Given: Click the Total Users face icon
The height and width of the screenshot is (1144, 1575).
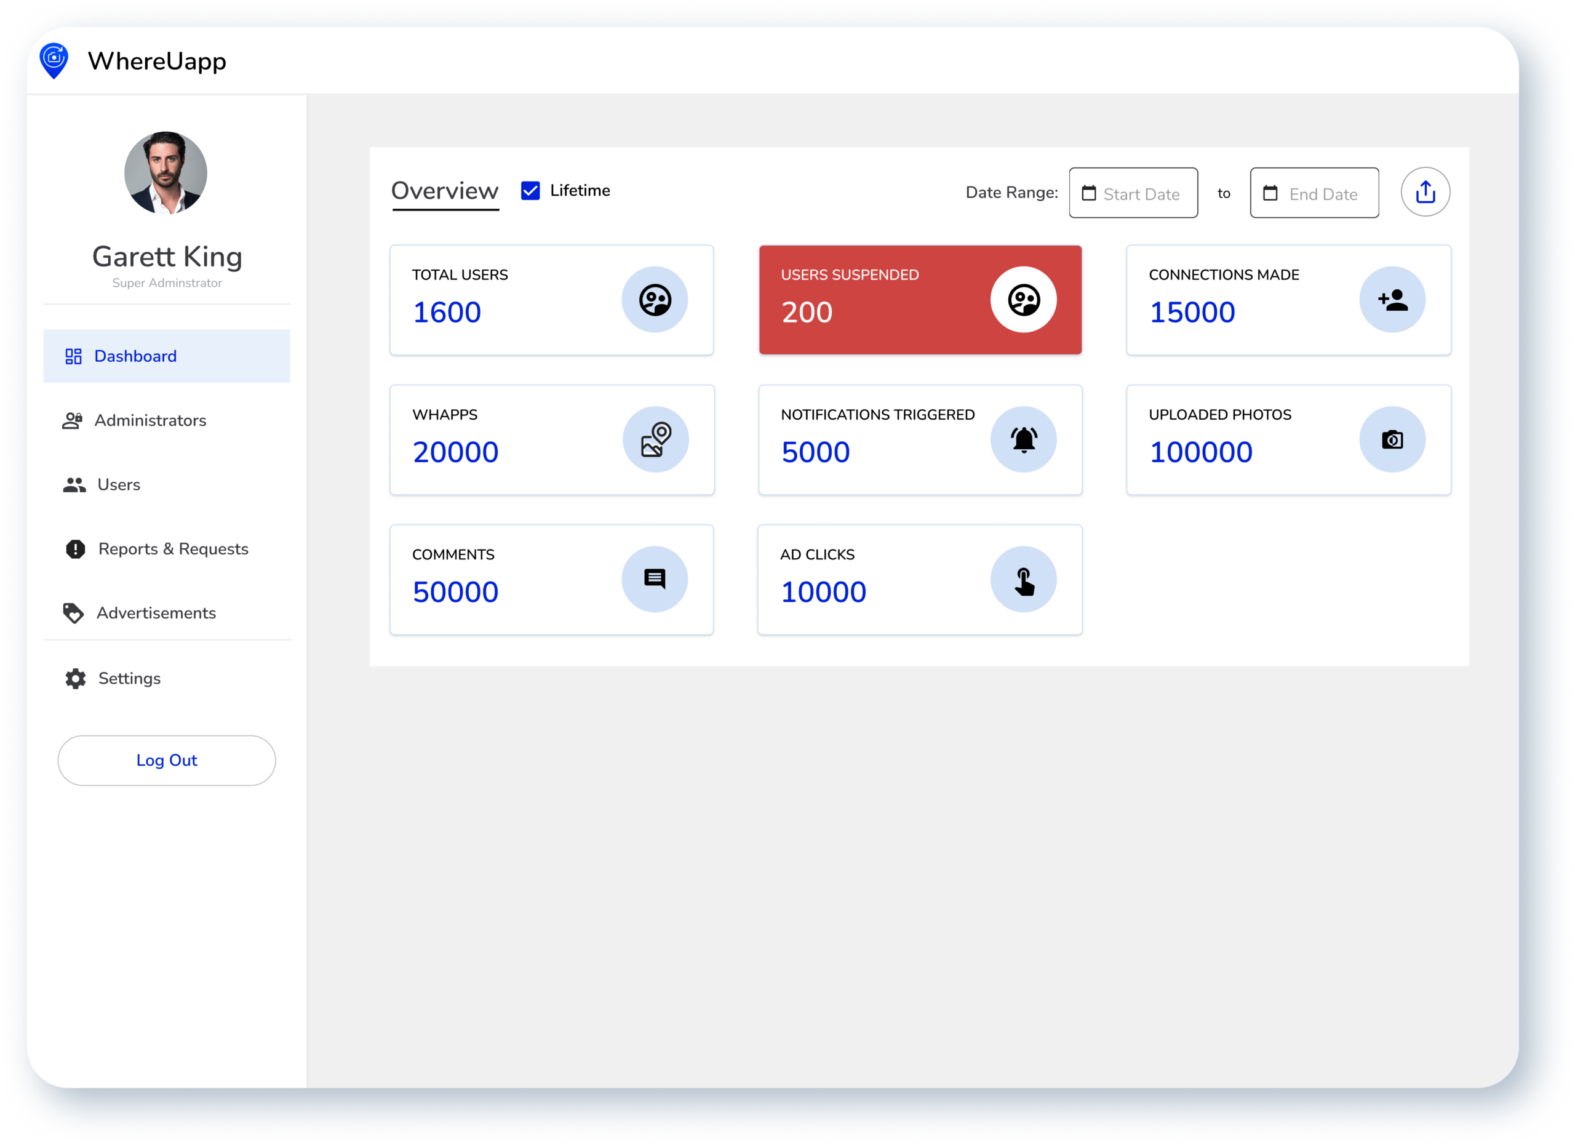Looking at the screenshot, I should pyautogui.click(x=654, y=300).
